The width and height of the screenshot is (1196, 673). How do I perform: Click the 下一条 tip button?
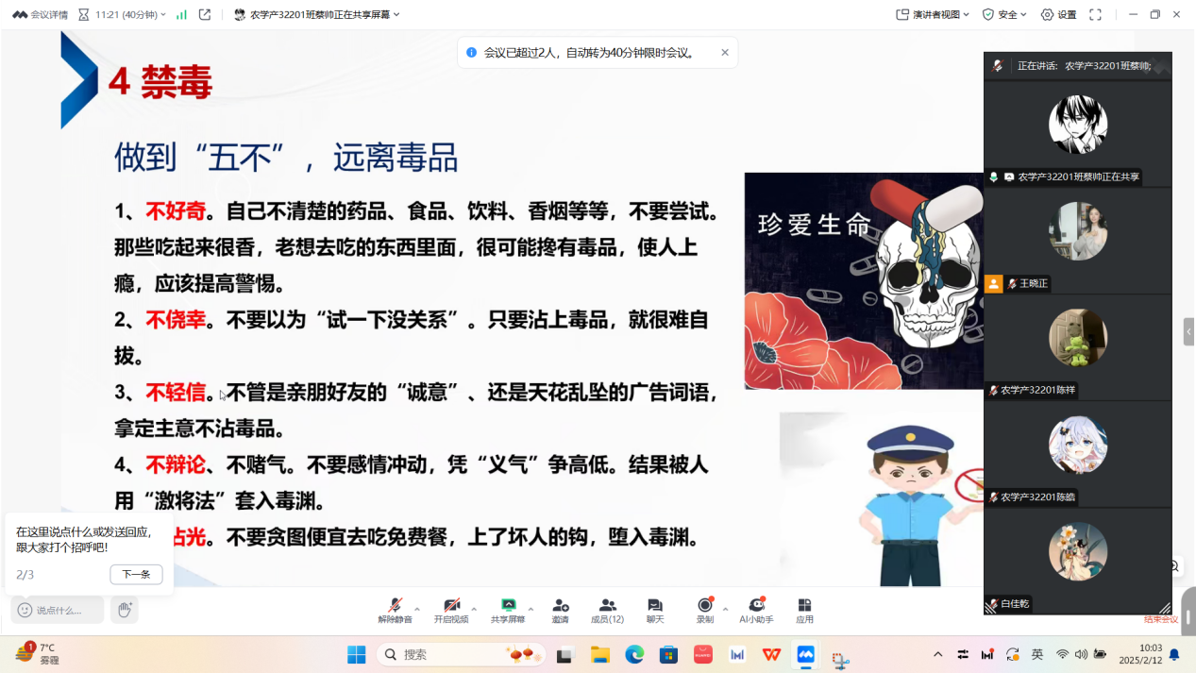pos(136,574)
